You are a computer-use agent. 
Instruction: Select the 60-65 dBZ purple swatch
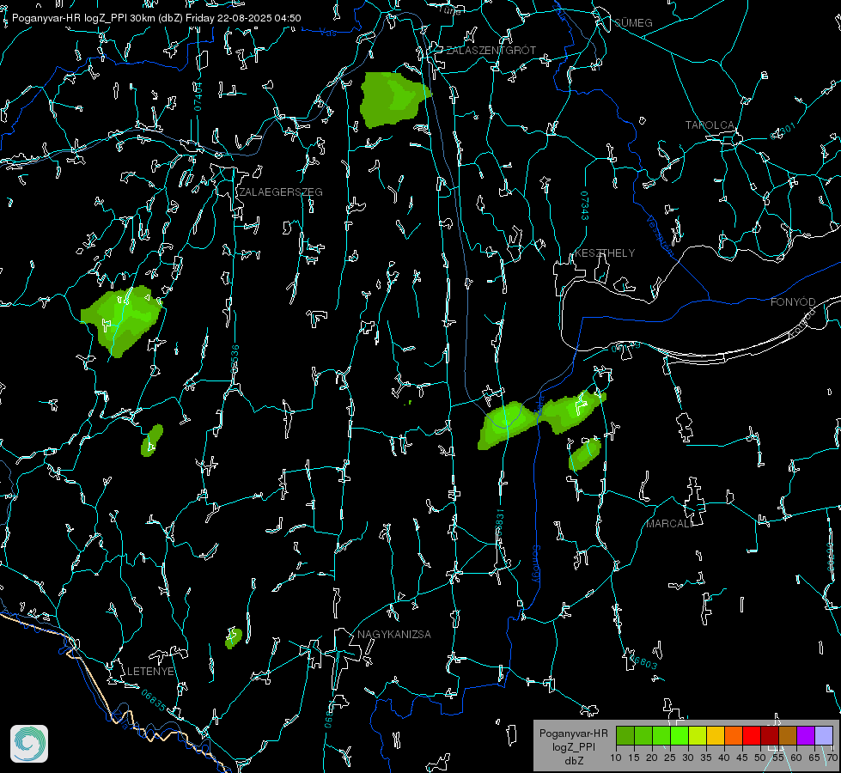[806, 735]
